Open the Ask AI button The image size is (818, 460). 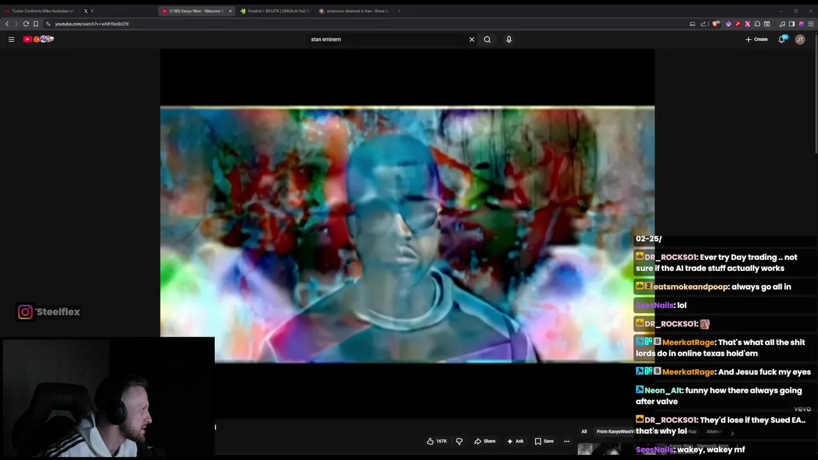[515, 441]
